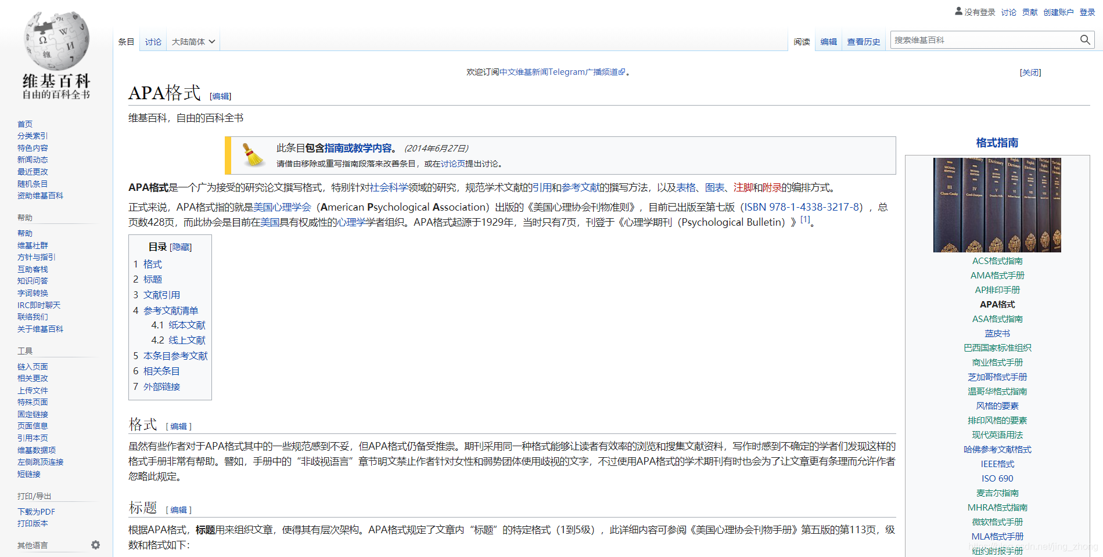Switch to the 讨论 tab

153,42
